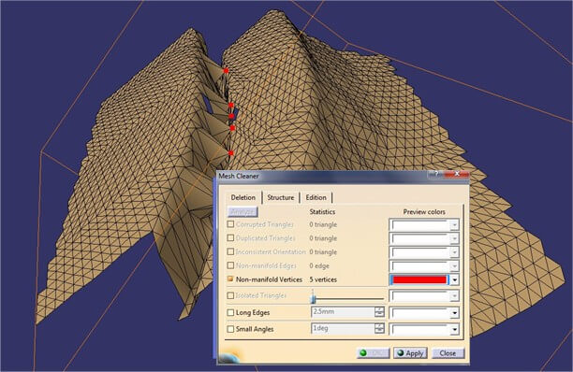This screenshot has width=573, height=372.
Task: Open Isolated Triangles preview color dropdown
Action: [x=454, y=295]
